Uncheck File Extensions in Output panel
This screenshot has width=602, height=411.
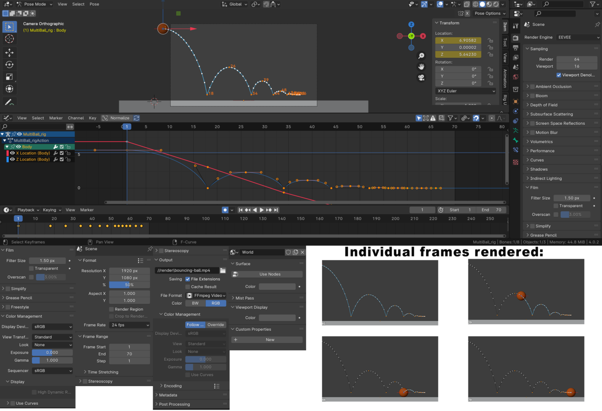coord(188,279)
